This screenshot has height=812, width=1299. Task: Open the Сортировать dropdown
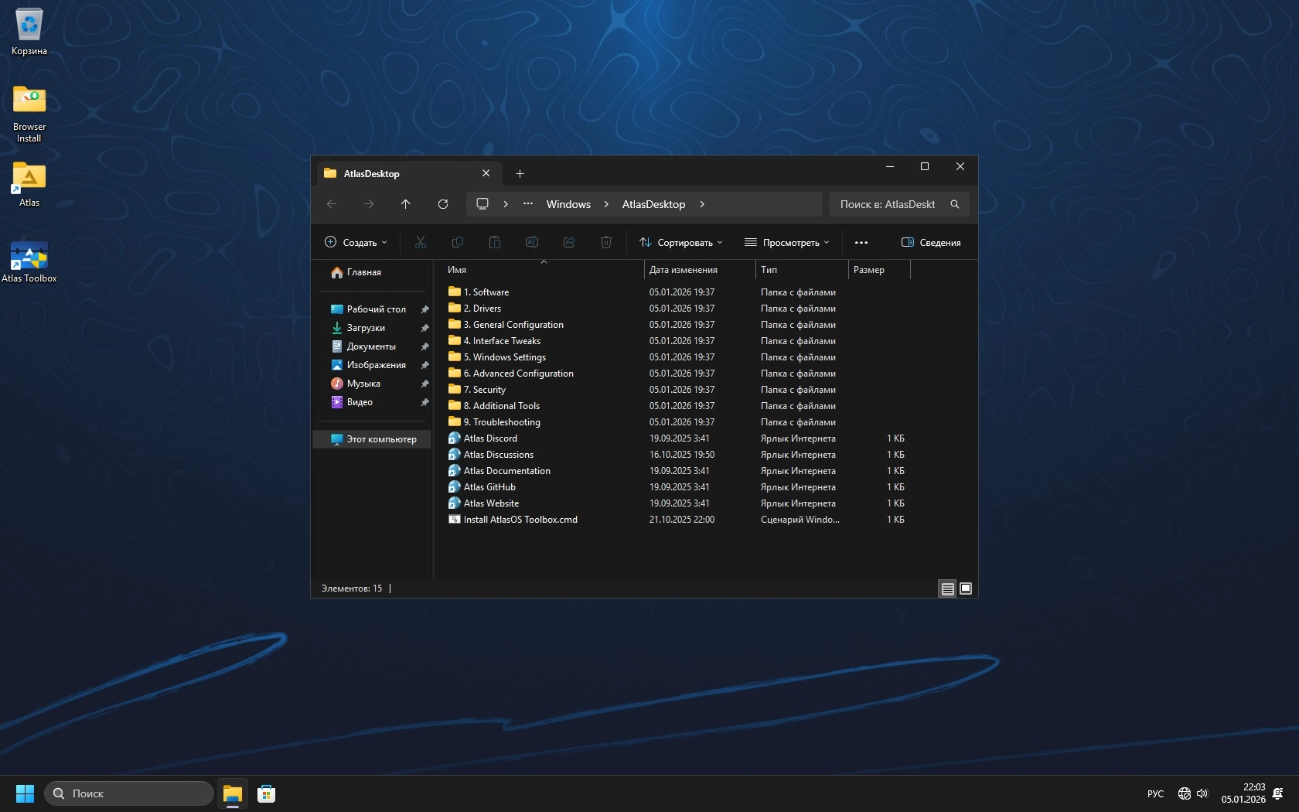point(681,243)
